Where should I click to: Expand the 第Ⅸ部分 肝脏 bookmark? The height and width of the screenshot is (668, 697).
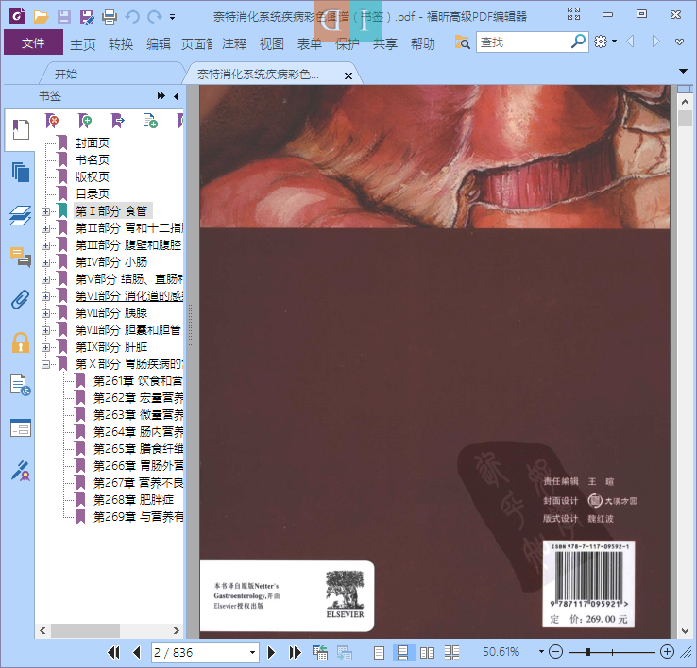pyautogui.click(x=45, y=347)
